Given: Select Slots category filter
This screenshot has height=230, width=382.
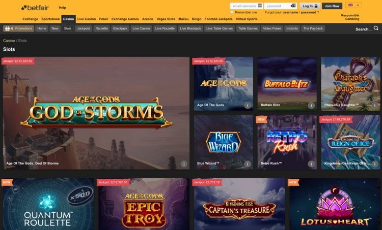Looking at the screenshot, I should tap(67, 28).
